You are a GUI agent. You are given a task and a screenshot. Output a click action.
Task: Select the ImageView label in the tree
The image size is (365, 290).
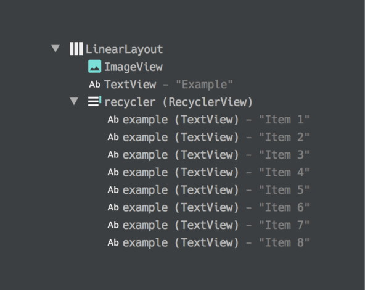click(133, 67)
